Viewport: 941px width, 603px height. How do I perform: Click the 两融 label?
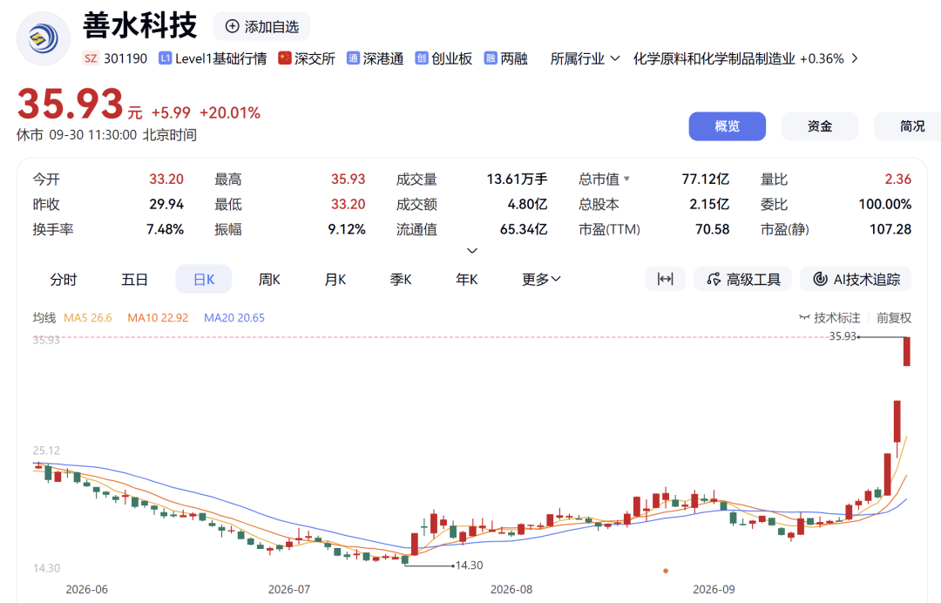click(x=514, y=58)
